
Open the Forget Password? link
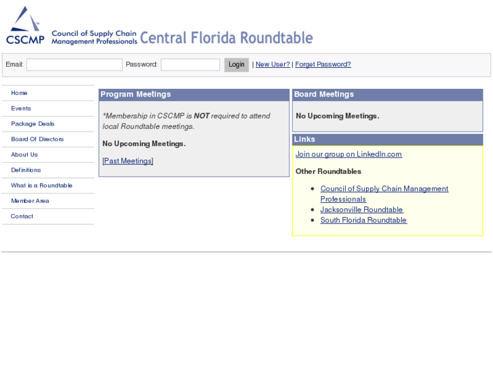pyautogui.click(x=323, y=64)
